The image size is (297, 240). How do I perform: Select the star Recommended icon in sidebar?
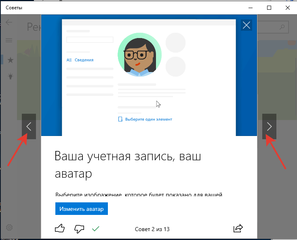10,60
